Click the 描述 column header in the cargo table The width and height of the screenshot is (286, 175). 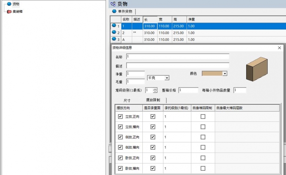click(137, 19)
